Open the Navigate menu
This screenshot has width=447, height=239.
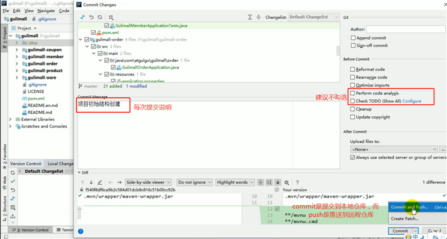[46, 11]
